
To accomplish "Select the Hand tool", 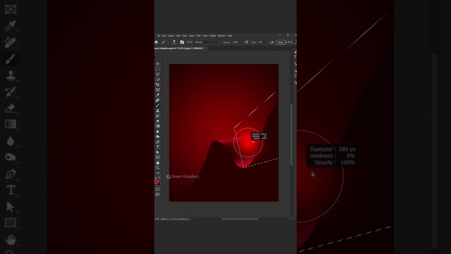I will (157, 163).
